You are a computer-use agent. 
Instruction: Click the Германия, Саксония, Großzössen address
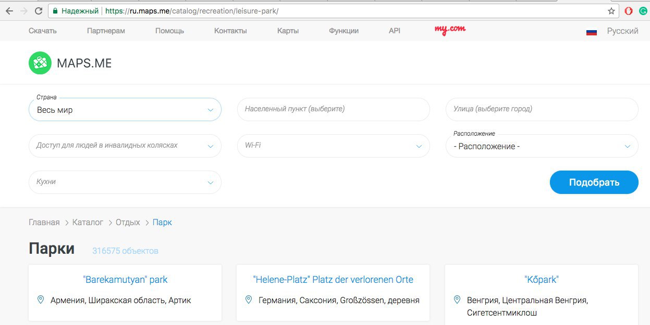[339, 301]
